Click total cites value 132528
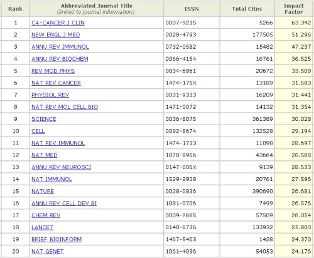The height and width of the screenshot is (258, 314). (263, 131)
